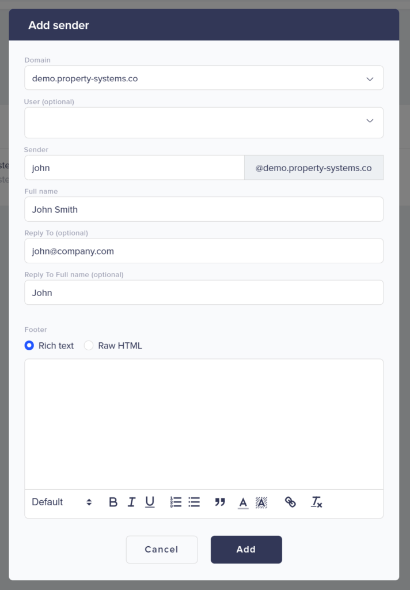Insert a hyperlink in the footer
Screen dimensions: 410x590
pyautogui.click(x=290, y=502)
